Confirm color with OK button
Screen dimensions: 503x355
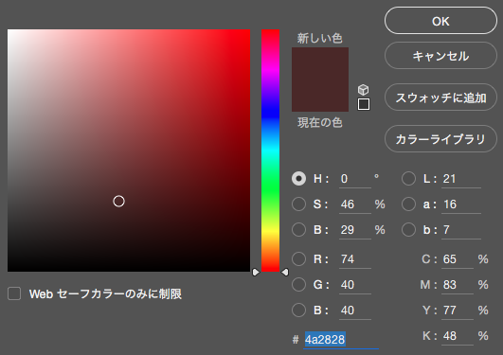pyautogui.click(x=440, y=21)
